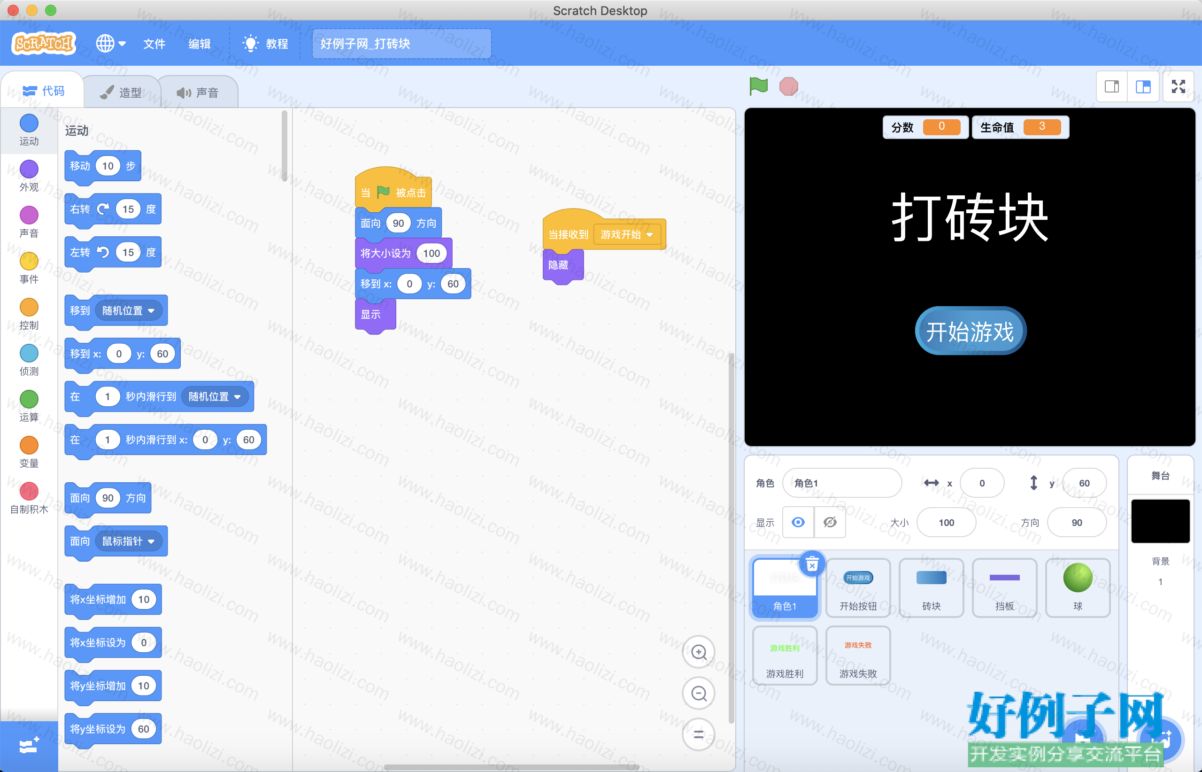Click the sprite 大小 size field

pyautogui.click(x=947, y=522)
